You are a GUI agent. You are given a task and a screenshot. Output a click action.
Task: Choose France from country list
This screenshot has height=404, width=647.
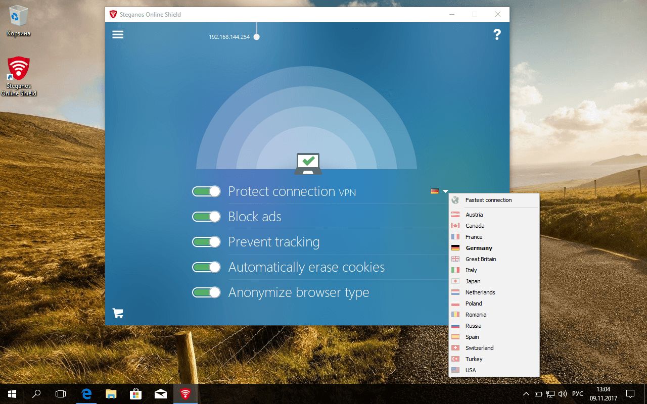pyautogui.click(x=494, y=237)
